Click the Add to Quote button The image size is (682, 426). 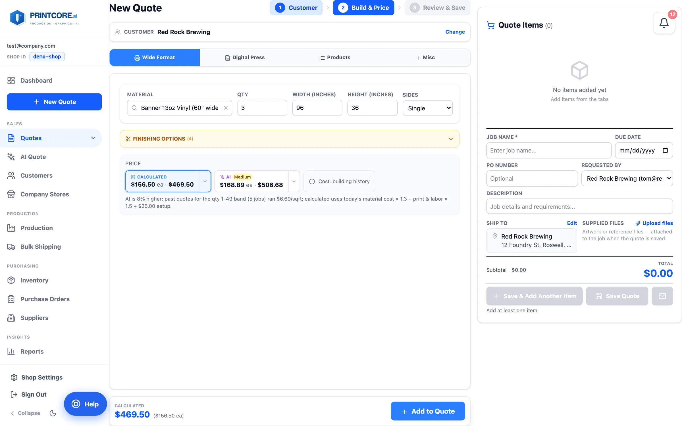(x=428, y=411)
